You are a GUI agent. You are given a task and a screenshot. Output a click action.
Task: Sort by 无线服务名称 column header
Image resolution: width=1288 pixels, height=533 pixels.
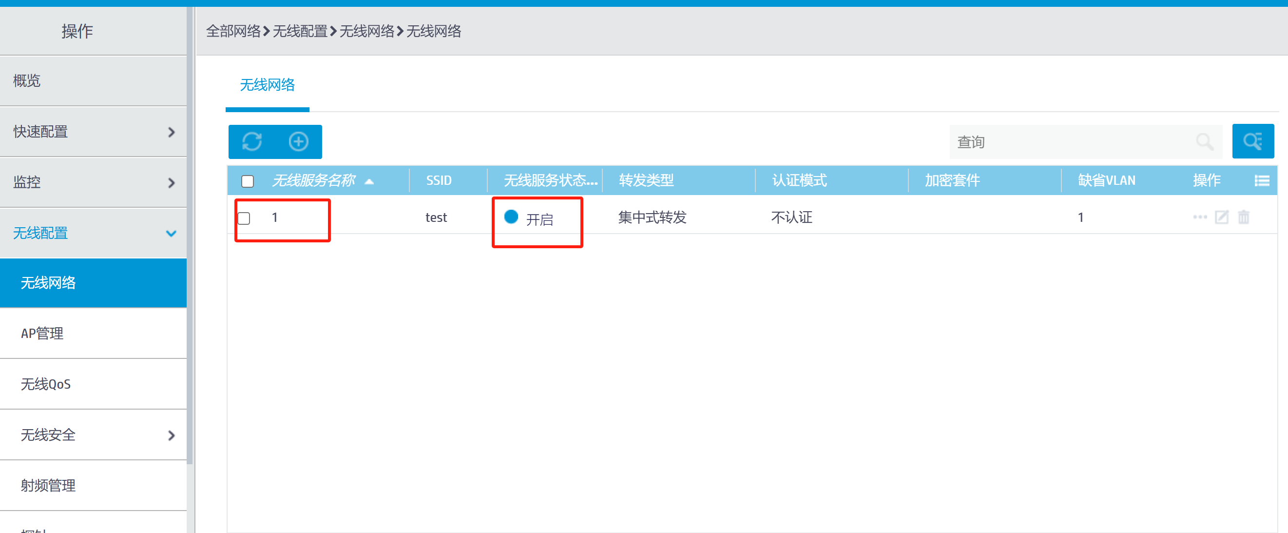click(314, 180)
